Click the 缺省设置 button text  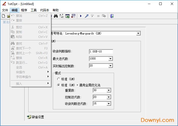[x=38, y=117]
